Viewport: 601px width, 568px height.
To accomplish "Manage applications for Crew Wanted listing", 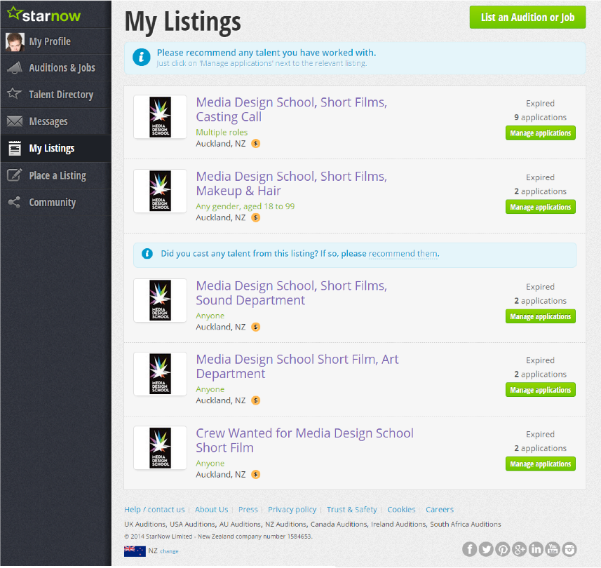I will click(541, 464).
